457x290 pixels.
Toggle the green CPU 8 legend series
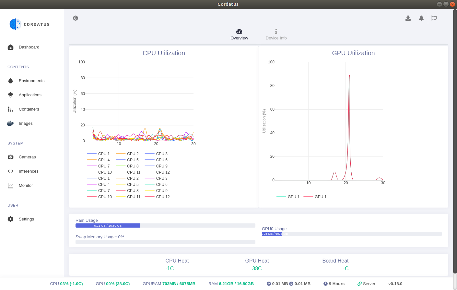[127, 166]
